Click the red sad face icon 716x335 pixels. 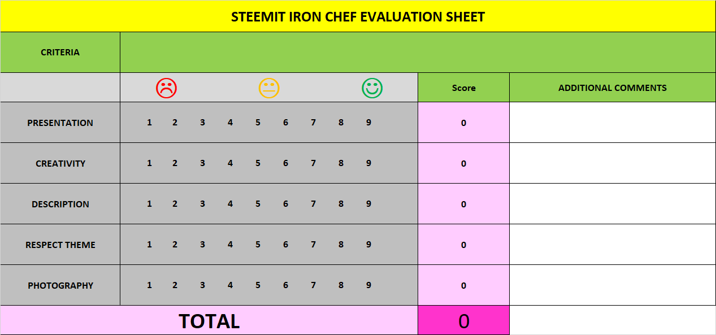(x=166, y=88)
